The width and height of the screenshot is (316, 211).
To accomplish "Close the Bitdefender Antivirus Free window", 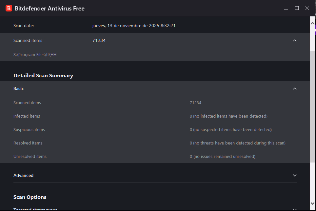I will point(307,9).
